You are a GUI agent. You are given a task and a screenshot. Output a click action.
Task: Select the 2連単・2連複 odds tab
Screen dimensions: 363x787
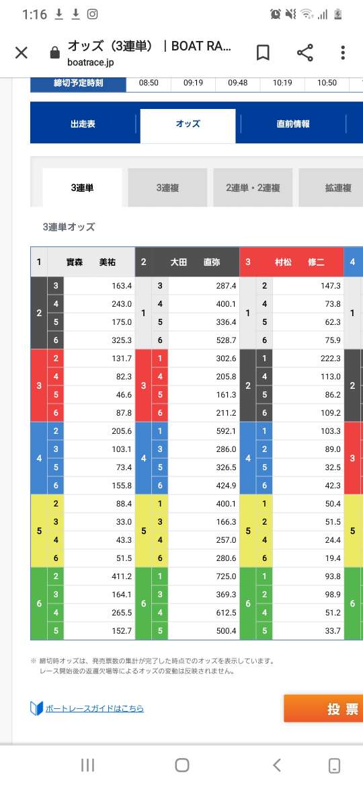(x=253, y=188)
